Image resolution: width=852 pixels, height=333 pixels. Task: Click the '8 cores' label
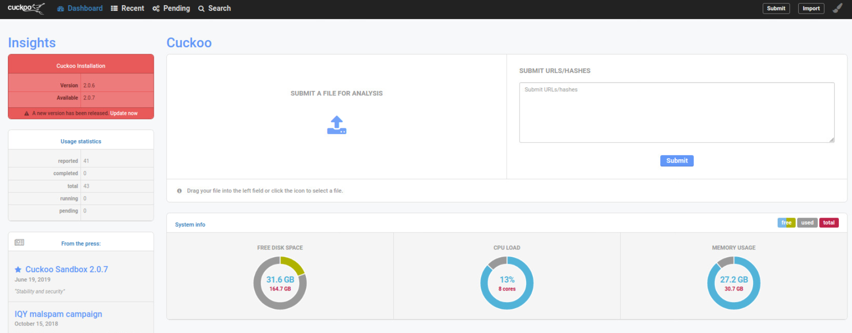[x=507, y=289]
